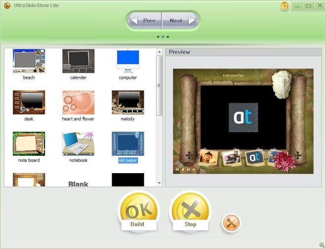Open the help question mark icon
Screen dimensions: 326x249
(x=285, y=6)
